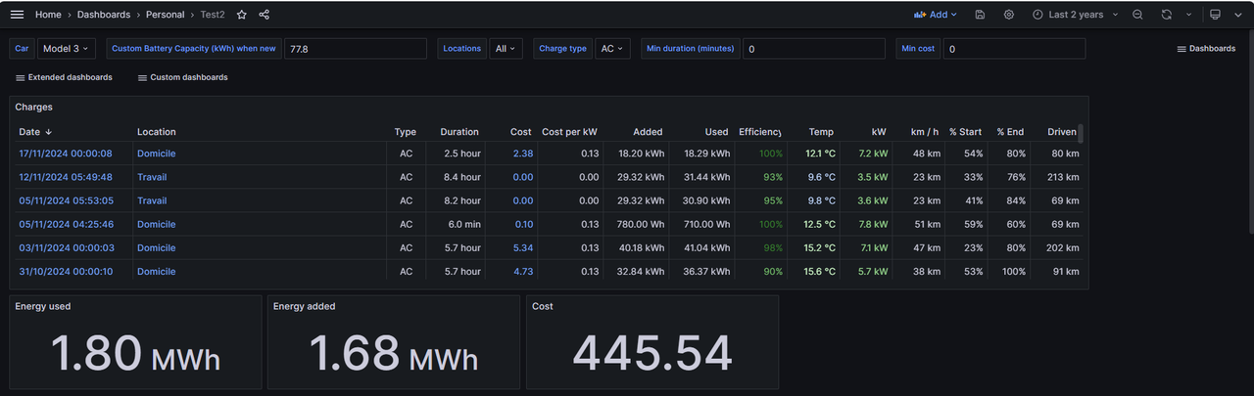Toggle the TV kiosk view mode icon

pos(1215,15)
